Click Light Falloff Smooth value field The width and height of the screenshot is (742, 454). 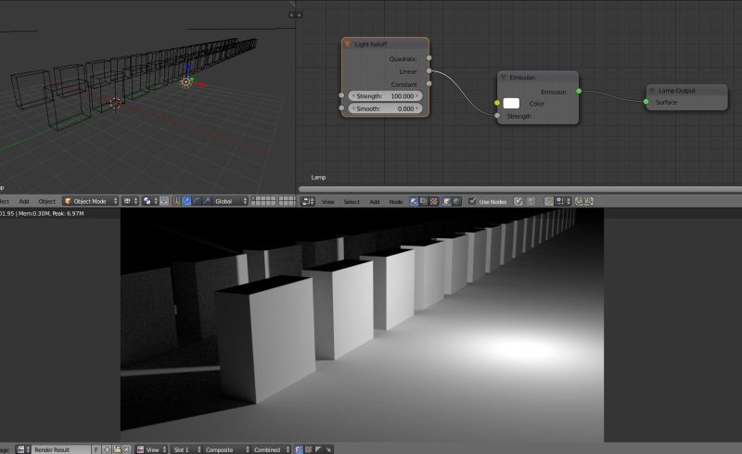pos(385,108)
